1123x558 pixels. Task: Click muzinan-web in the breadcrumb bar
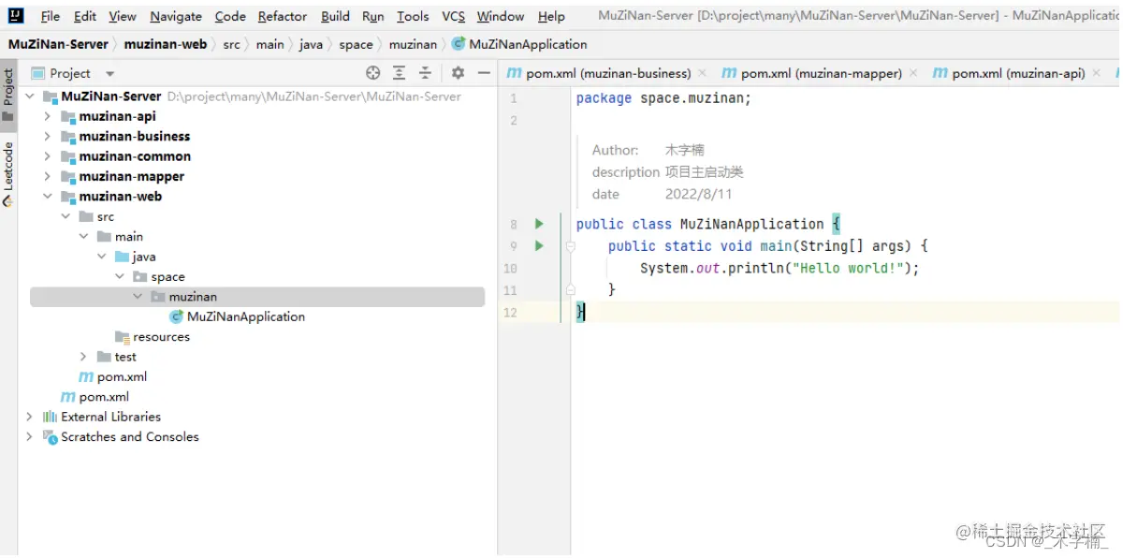point(166,44)
